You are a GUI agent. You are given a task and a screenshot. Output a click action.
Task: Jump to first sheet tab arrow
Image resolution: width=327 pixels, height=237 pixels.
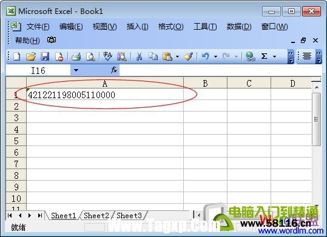[x=10, y=216]
